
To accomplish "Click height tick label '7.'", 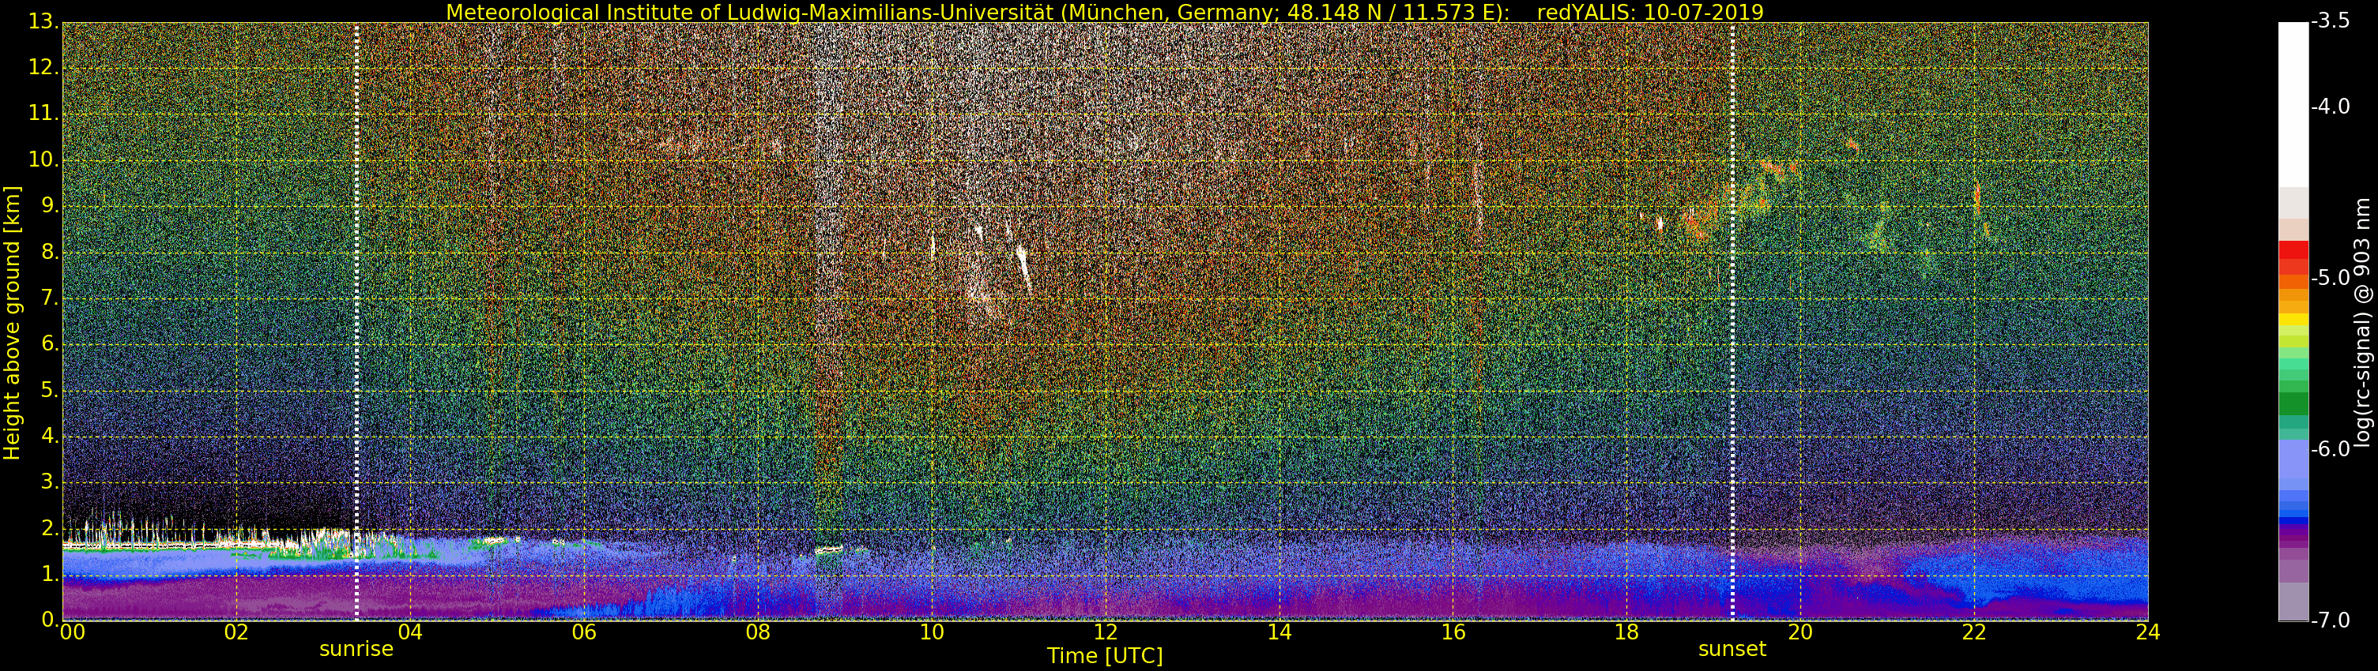I will (49, 298).
